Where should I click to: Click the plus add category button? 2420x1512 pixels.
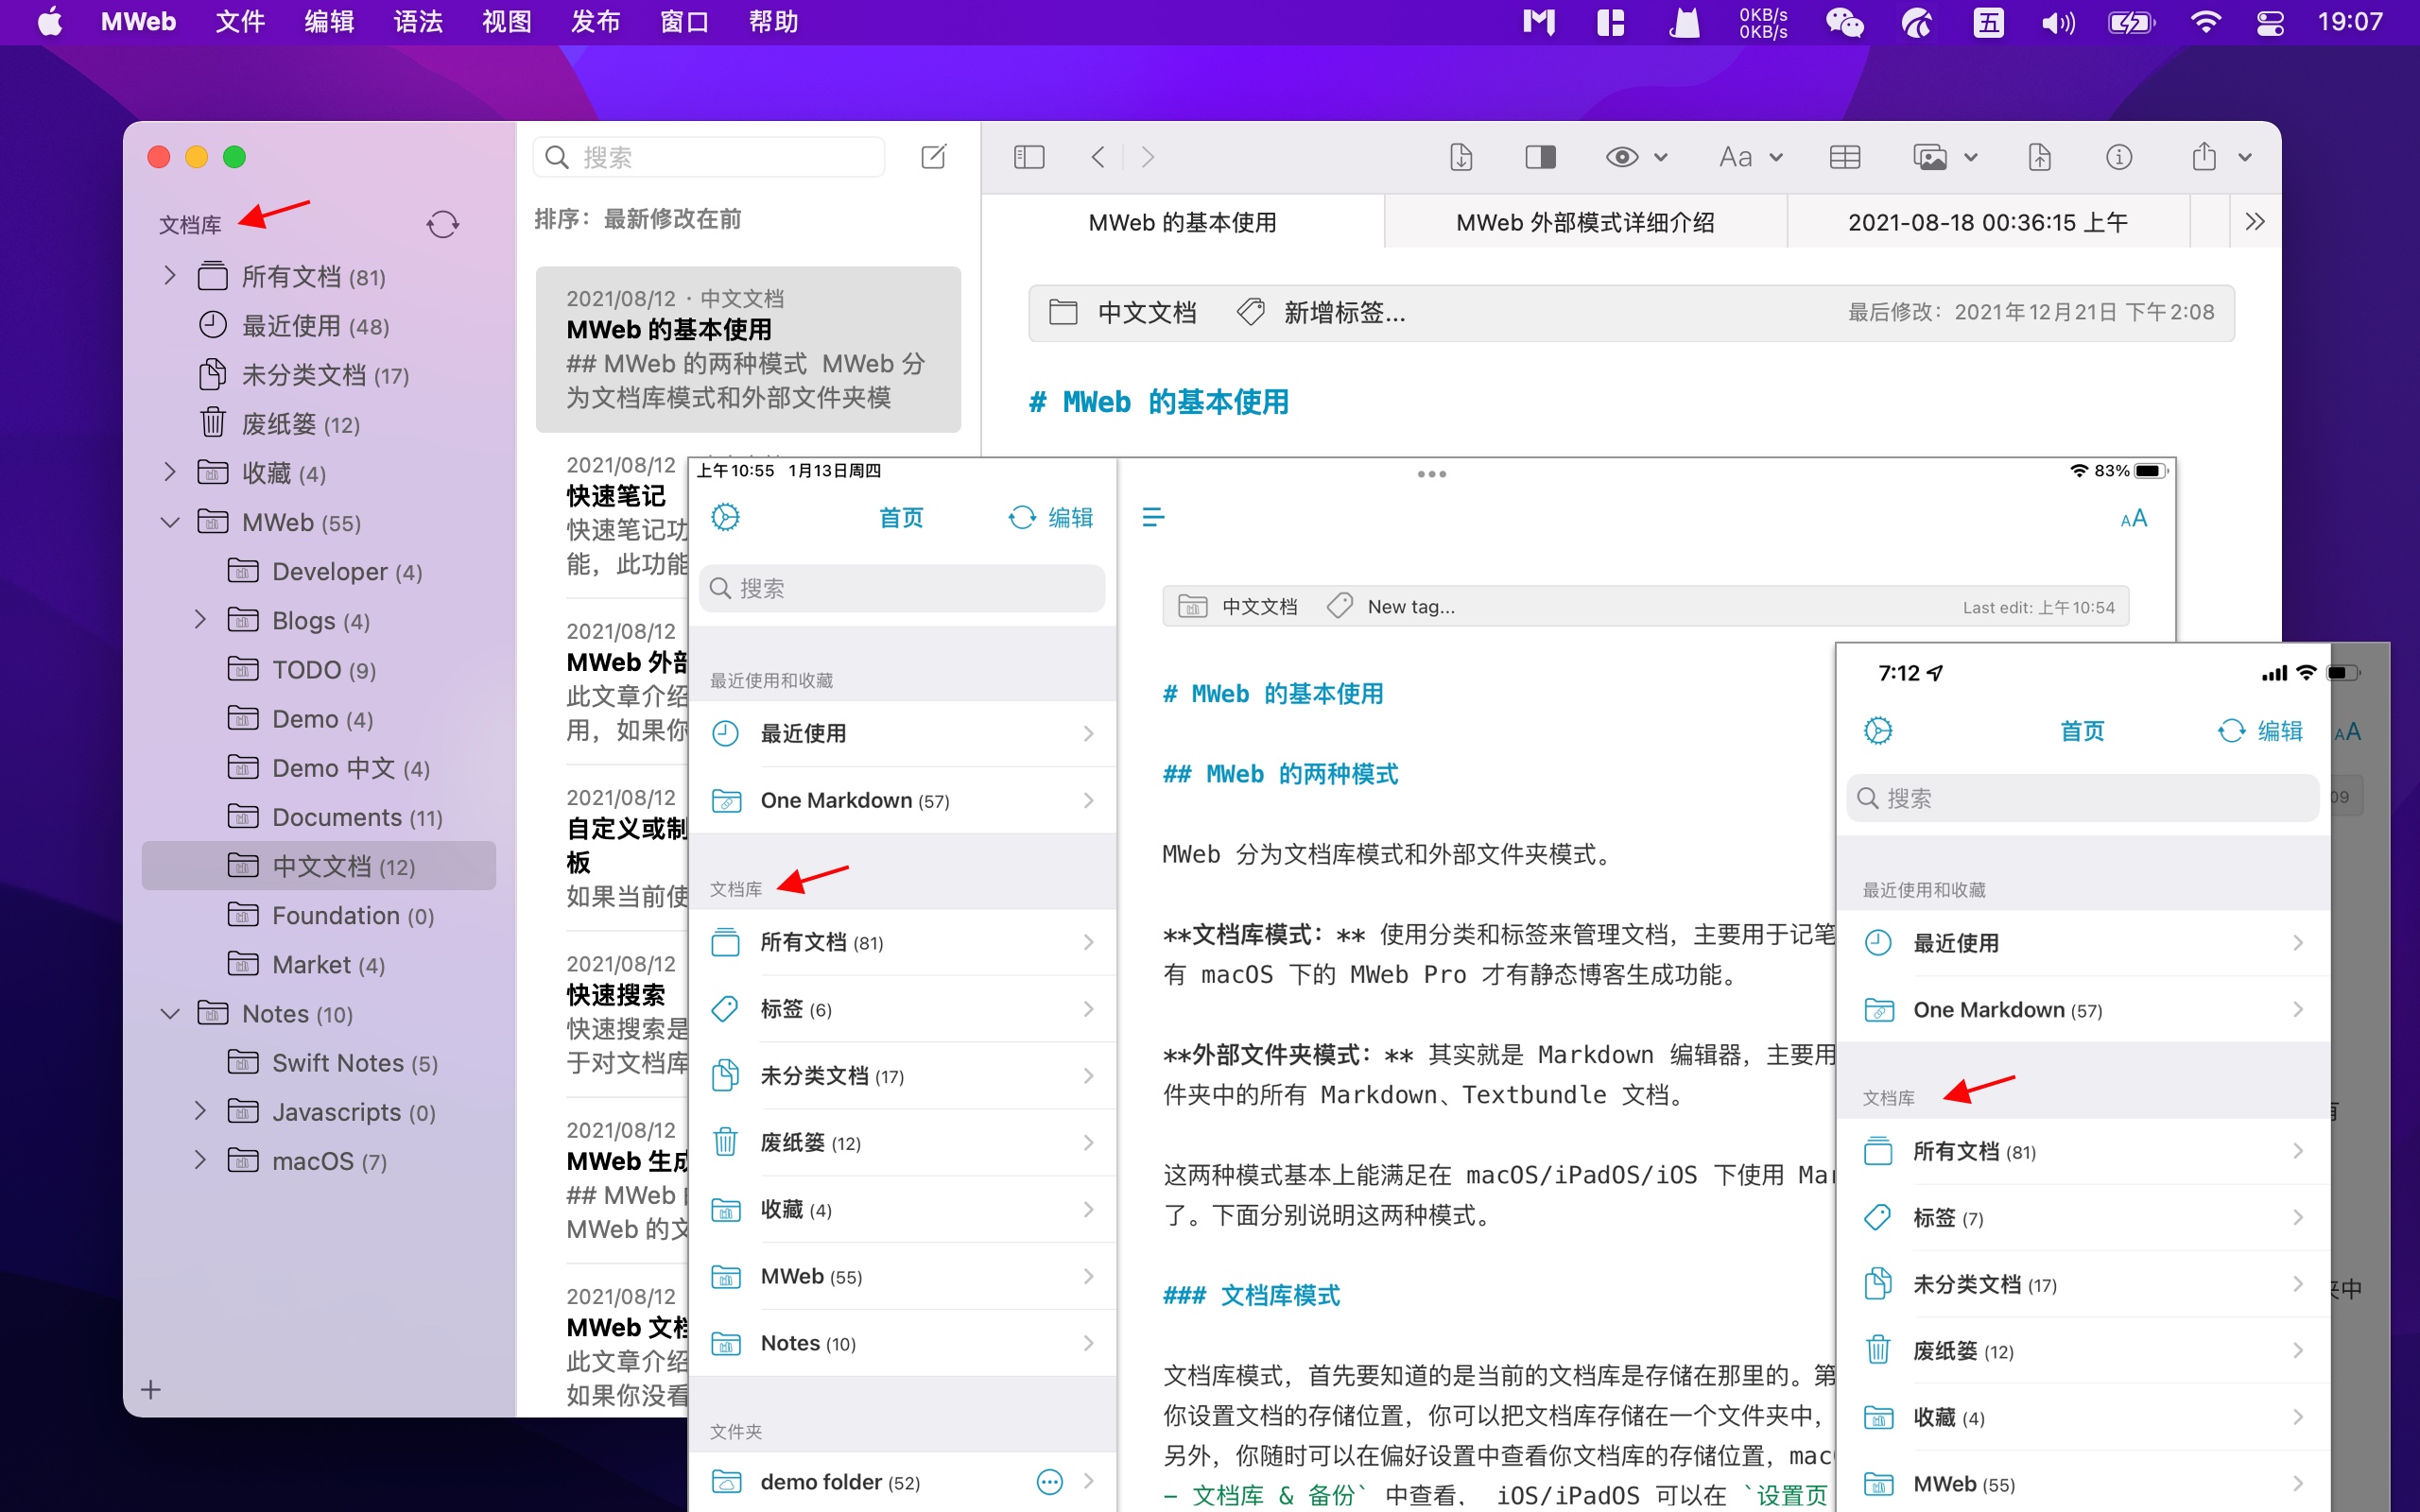point(151,1389)
